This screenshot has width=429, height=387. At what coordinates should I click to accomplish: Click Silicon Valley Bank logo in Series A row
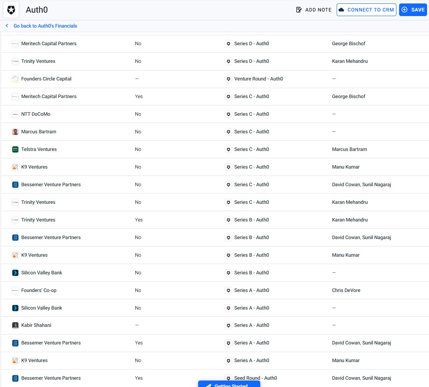pos(15,308)
